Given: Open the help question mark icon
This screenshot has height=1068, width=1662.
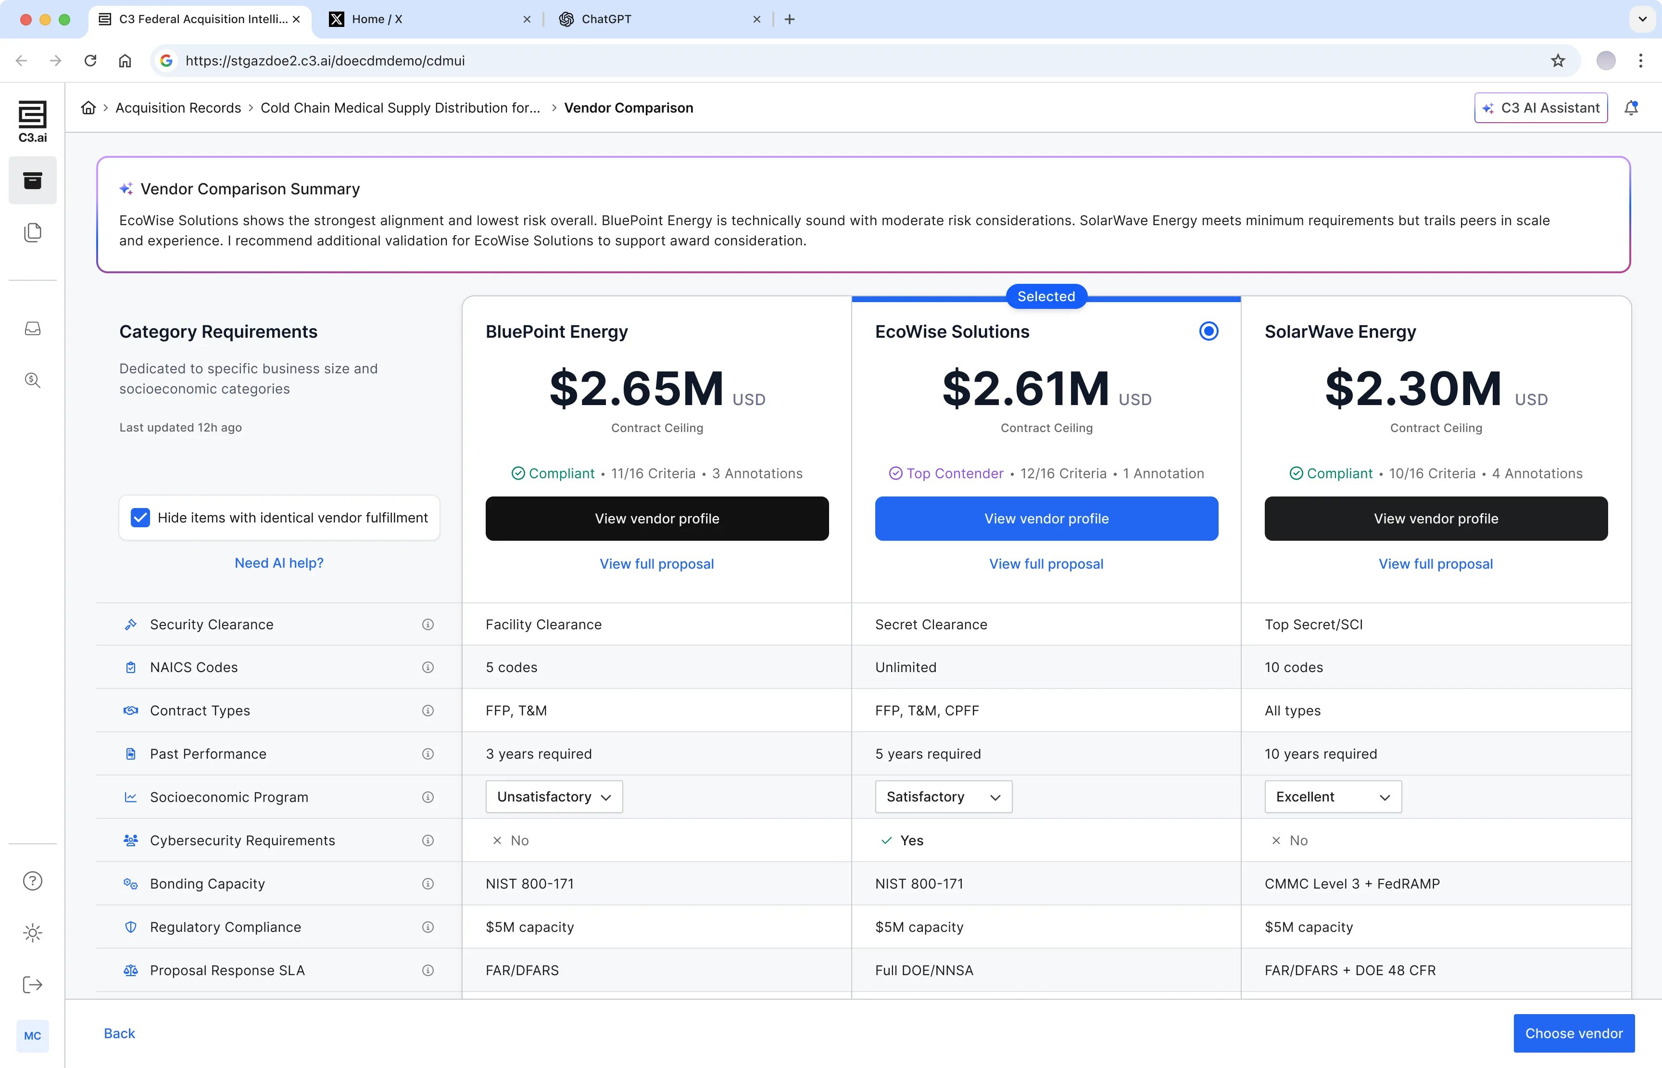Looking at the screenshot, I should [33, 881].
